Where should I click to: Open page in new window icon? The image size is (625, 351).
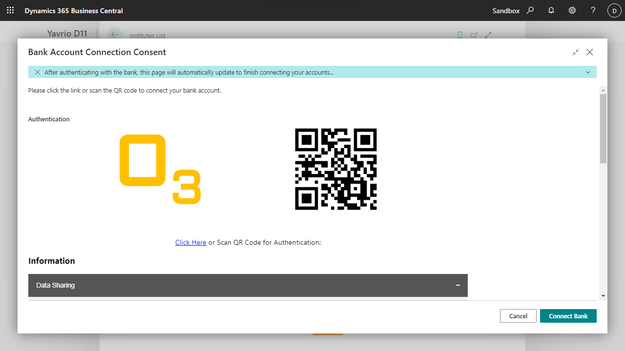(474, 35)
